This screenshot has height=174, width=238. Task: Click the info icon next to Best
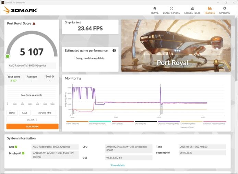[x=53, y=77]
